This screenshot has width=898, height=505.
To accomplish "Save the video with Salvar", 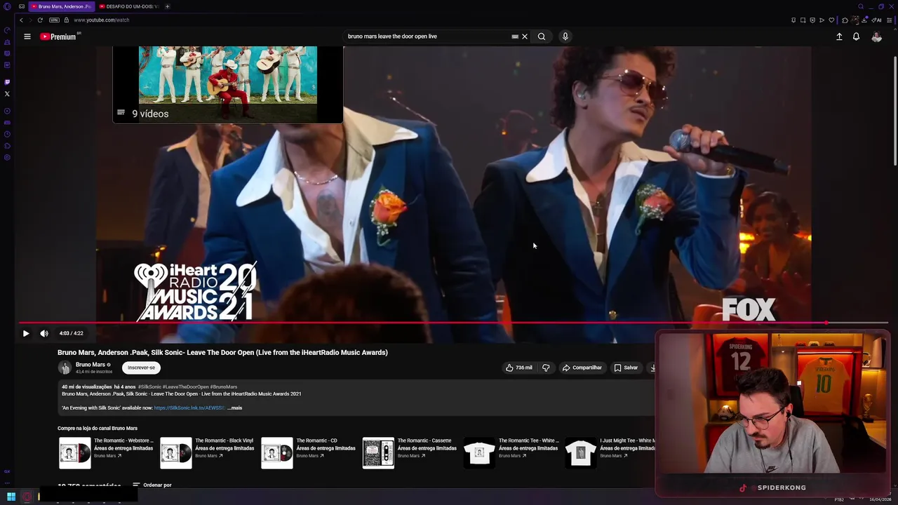I will pyautogui.click(x=626, y=368).
